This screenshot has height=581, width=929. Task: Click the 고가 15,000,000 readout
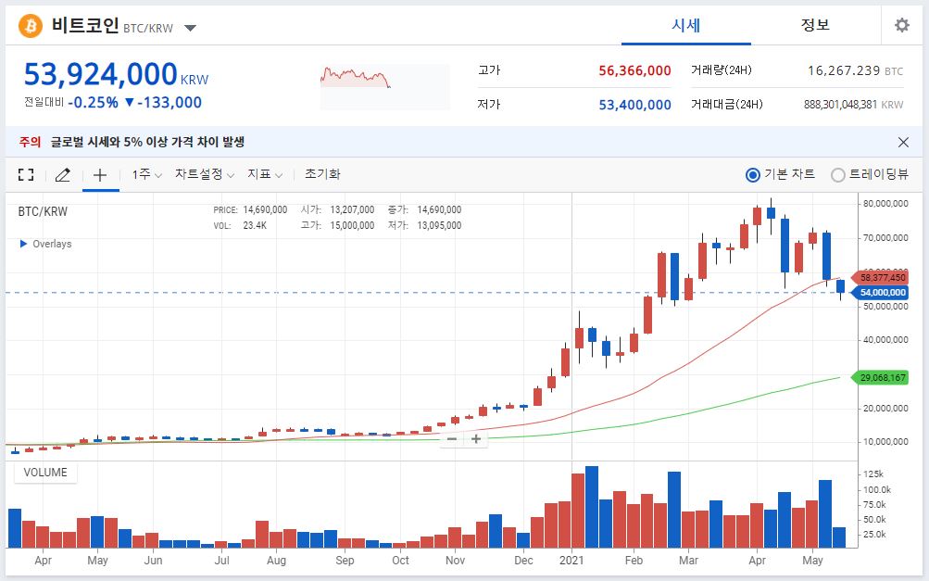337,225
